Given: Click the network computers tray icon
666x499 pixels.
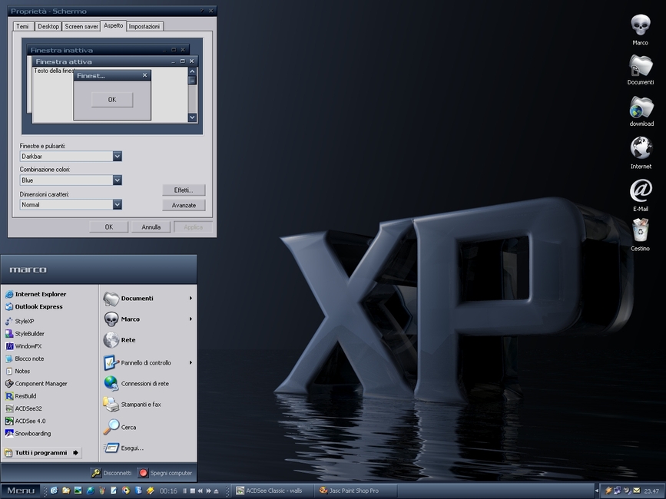Looking at the screenshot, I should [617, 491].
